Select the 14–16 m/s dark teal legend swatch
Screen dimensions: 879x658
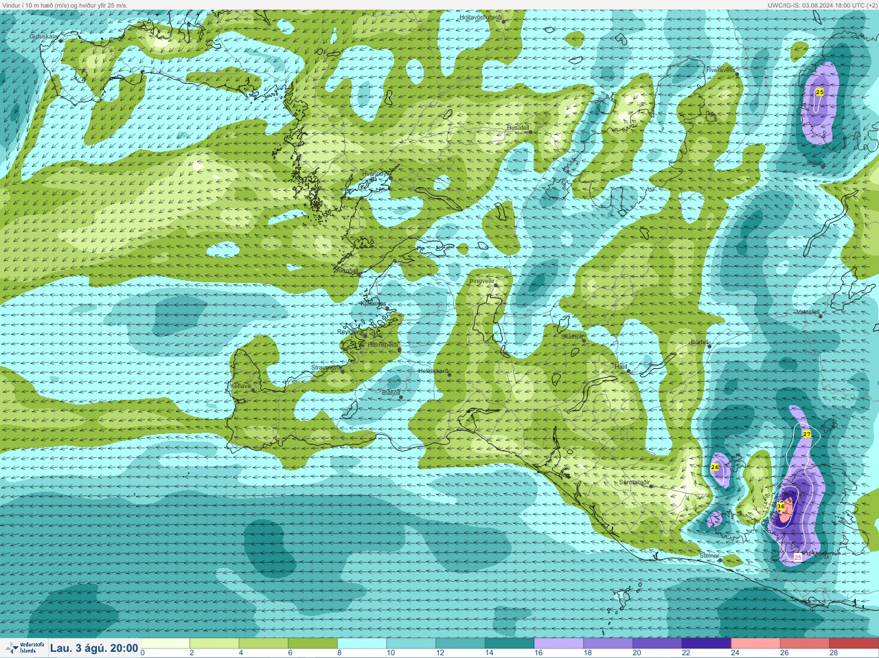pyautogui.click(x=510, y=644)
